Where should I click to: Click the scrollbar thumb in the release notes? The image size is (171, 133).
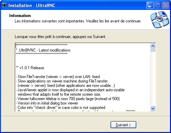pyautogui.click(x=153, y=50)
